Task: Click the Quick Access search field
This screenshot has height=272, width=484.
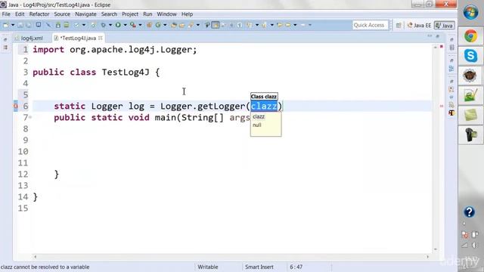Action: click(370, 25)
